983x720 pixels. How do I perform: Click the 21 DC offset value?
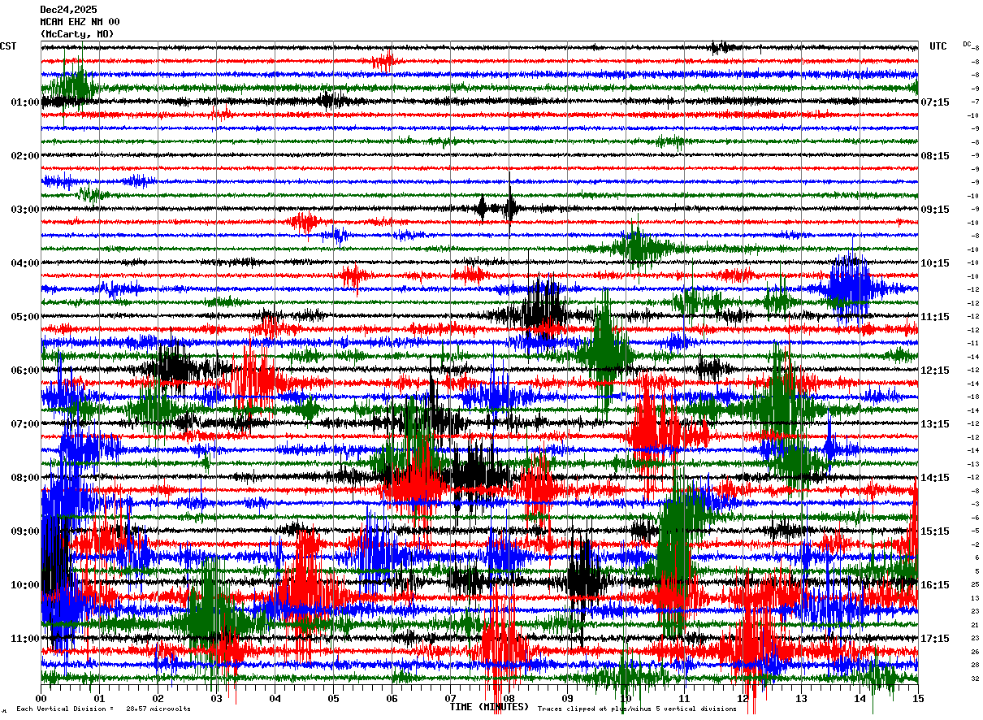975,624
